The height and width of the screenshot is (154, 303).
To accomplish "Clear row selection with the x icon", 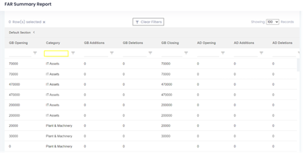I will pyautogui.click(x=44, y=22).
